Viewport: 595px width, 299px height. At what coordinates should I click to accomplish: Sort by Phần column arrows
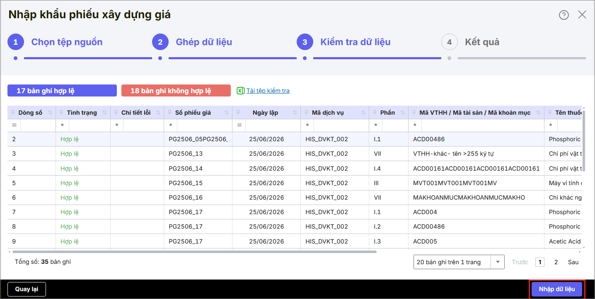click(403, 113)
